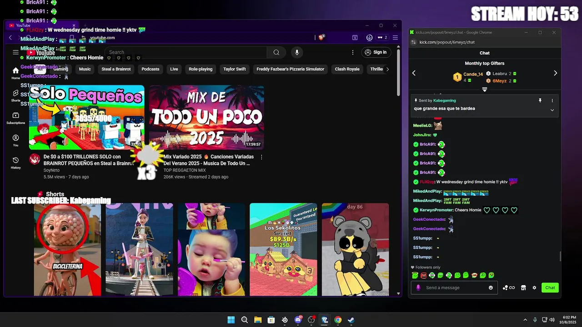Open site info icon in Kick chat address bar
Image resolution: width=582 pixels, height=327 pixels.
pyautogui.click(x=413, y=42)
